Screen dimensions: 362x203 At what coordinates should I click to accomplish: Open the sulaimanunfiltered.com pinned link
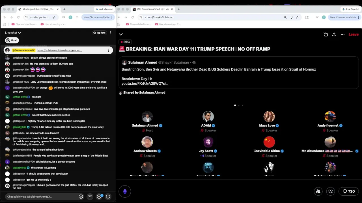coord(59,50)
